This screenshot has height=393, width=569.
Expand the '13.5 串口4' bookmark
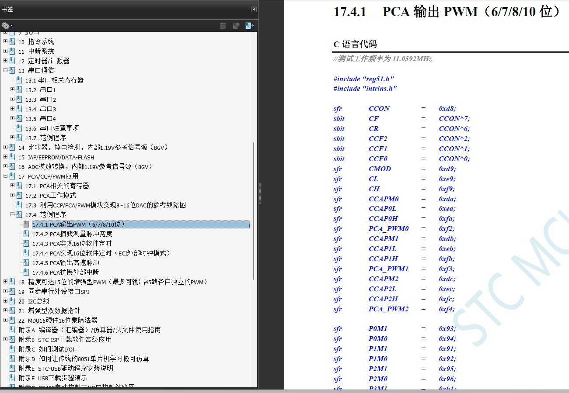(13, 118)
